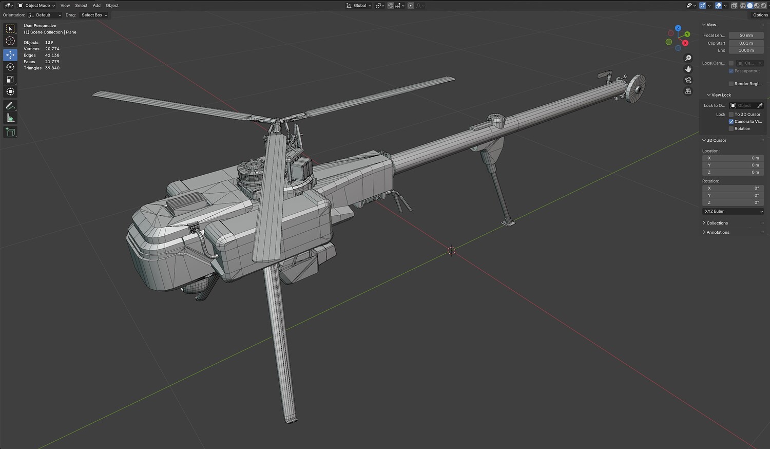Activate the 3D Cursor tool

pyautogui.click(x=10, y=41)
